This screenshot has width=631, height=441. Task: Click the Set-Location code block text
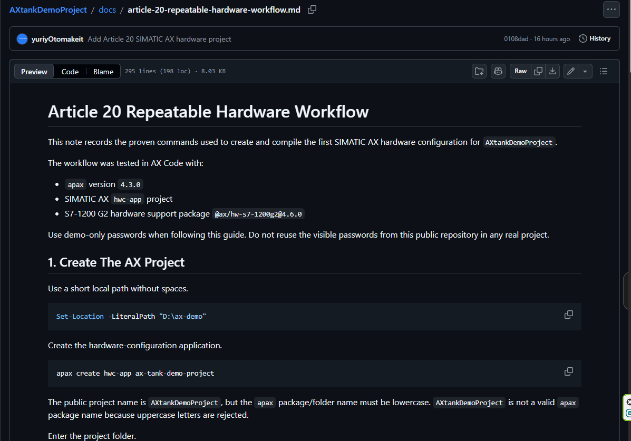tap(131, 317)
